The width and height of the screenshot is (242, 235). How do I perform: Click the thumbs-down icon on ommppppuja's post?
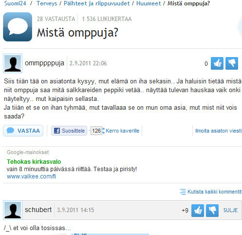click(232, 63)
